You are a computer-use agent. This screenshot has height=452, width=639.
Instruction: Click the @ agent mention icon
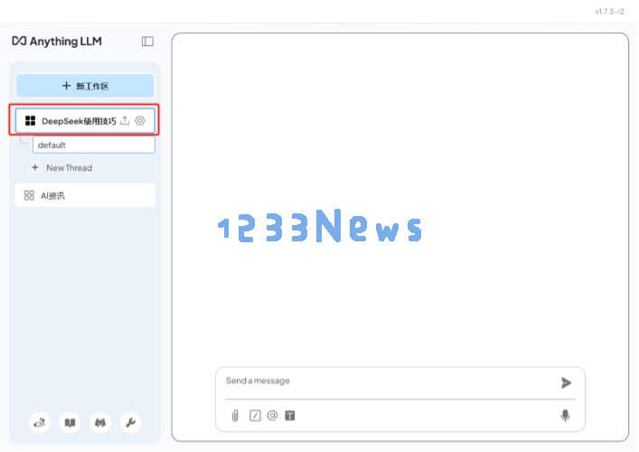tap(272, 416)
